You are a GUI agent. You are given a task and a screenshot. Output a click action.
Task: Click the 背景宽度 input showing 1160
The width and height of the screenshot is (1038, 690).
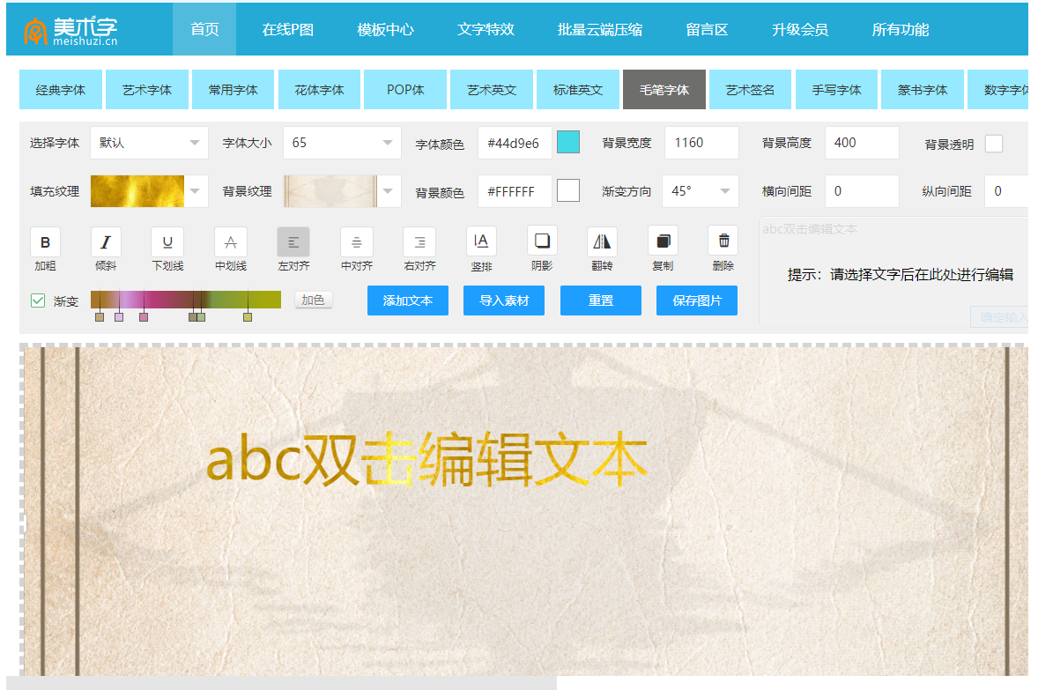pyautogui.click(x=701, y=143)
